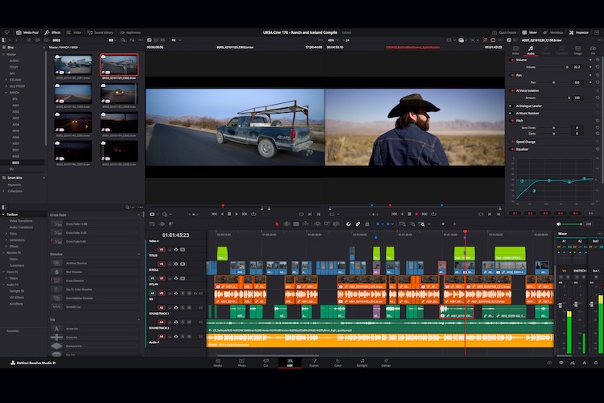Toggle the position lock padlock icon
The height and width of the screenshot is (403, 604).
click(x=366, y=224)
